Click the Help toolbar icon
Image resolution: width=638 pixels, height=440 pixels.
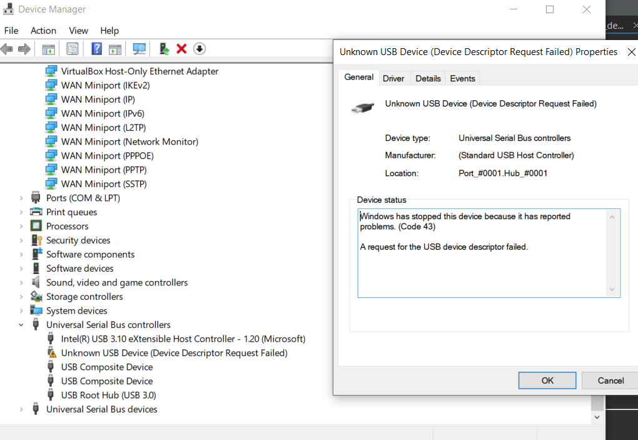pyautogui.click(x=95, y=49)
